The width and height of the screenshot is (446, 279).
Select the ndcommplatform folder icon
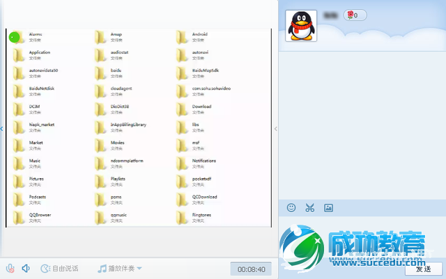[100, 164]
